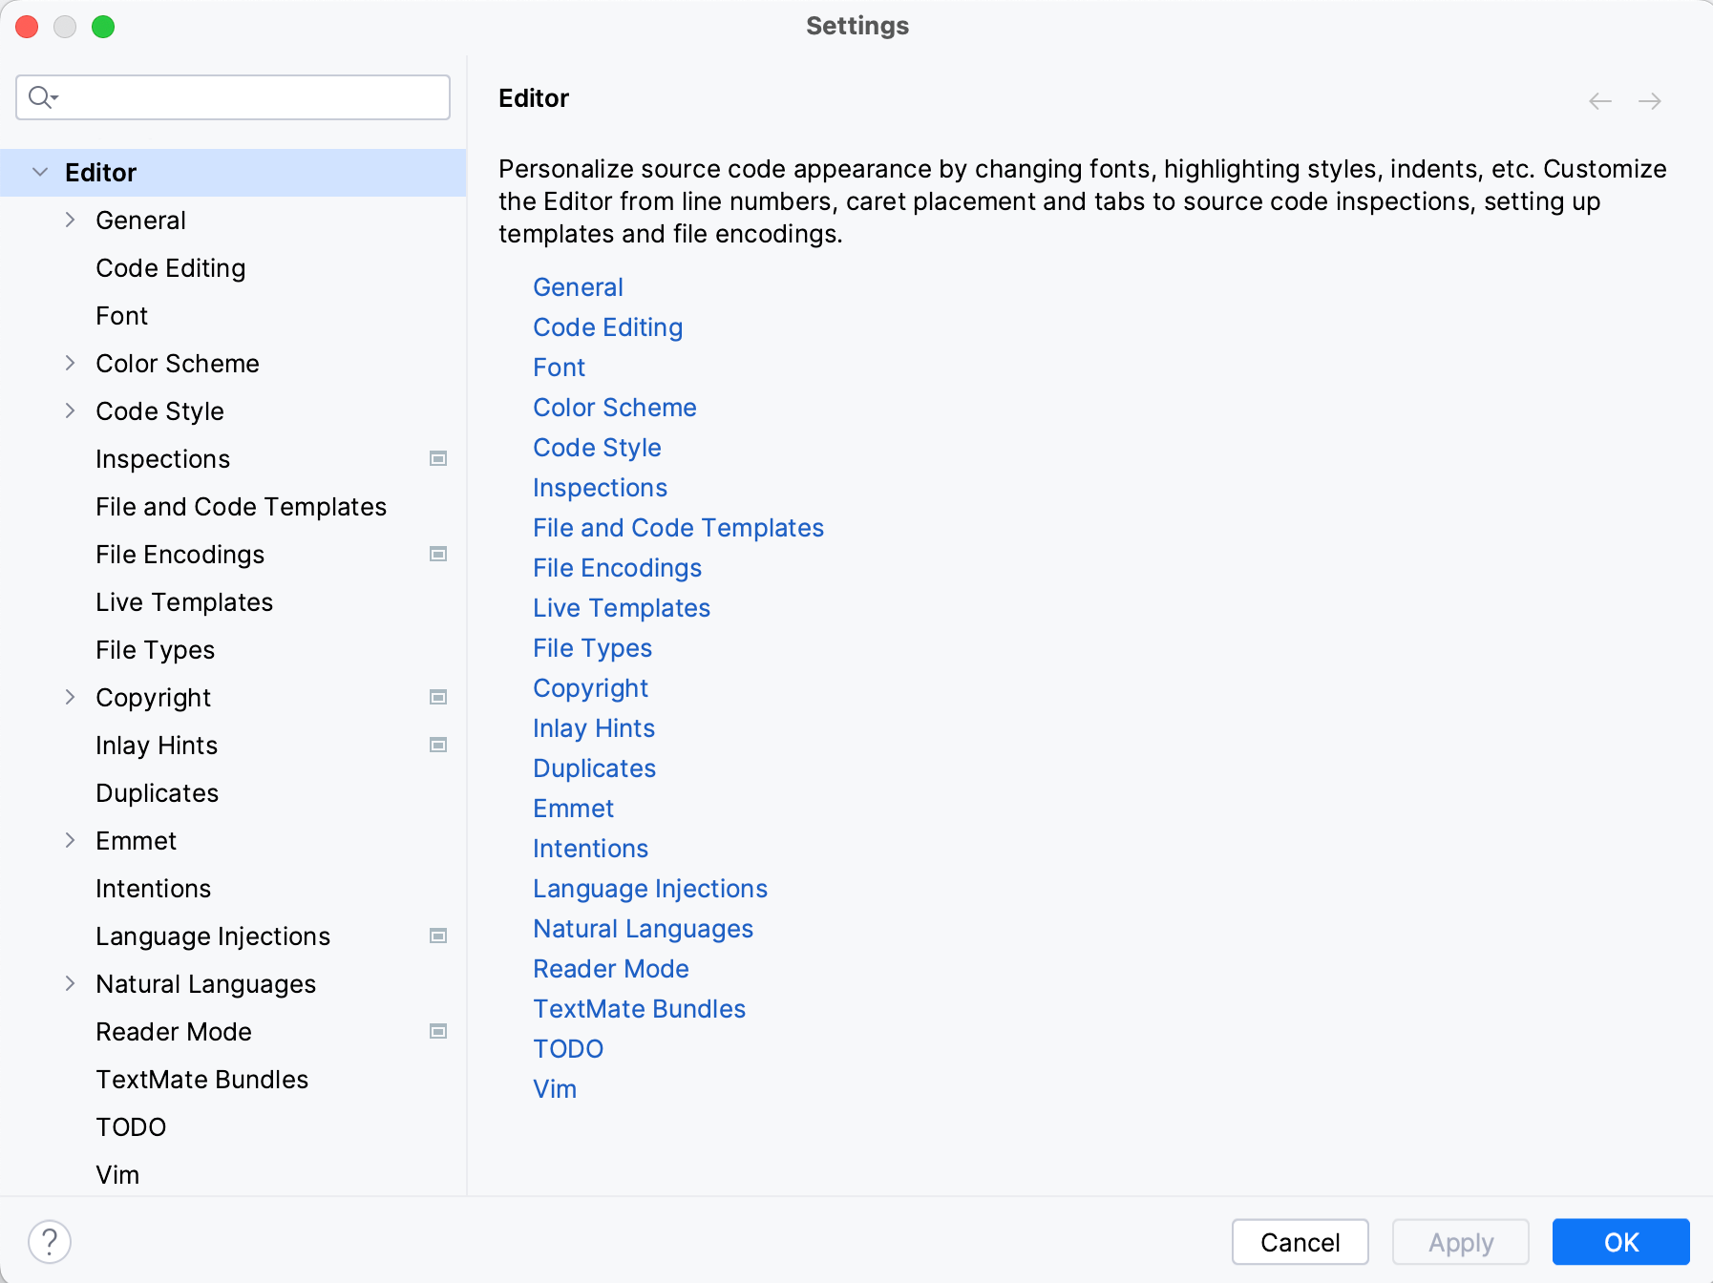Click the help question mark icon
Screen dimensions: 1713x1283
49,1242
